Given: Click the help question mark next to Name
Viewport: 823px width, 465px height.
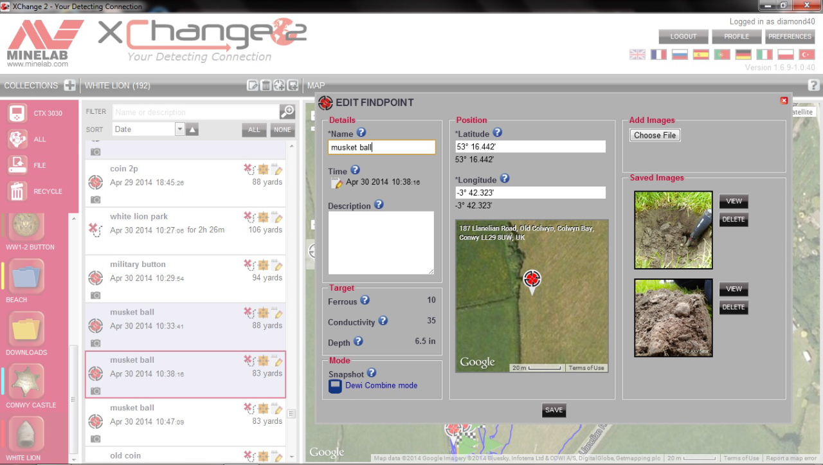Looking at the screenshot, I should pyautogui.click(x=361, y=132).
